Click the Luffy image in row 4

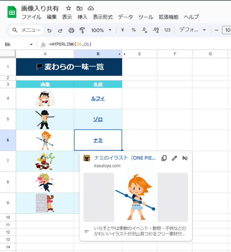pos(45,98)
